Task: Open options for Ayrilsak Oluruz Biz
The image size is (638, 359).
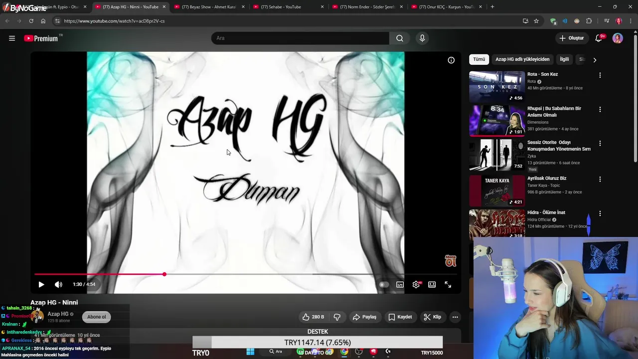Action: pyautogui.click(x=600, y=179)
